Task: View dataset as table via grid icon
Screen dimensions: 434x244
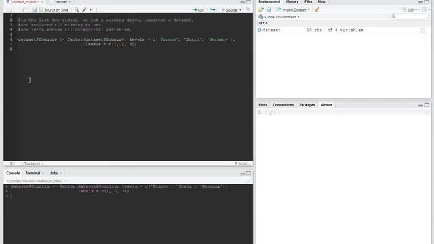Action: pyautogui.click(x=423, y=30)
